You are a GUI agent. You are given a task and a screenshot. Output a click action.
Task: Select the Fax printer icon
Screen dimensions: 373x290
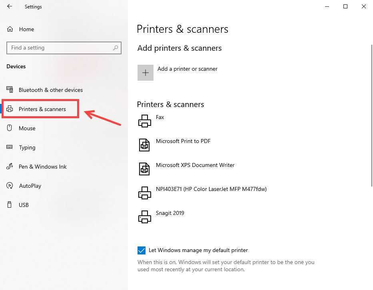click(145, 121)
